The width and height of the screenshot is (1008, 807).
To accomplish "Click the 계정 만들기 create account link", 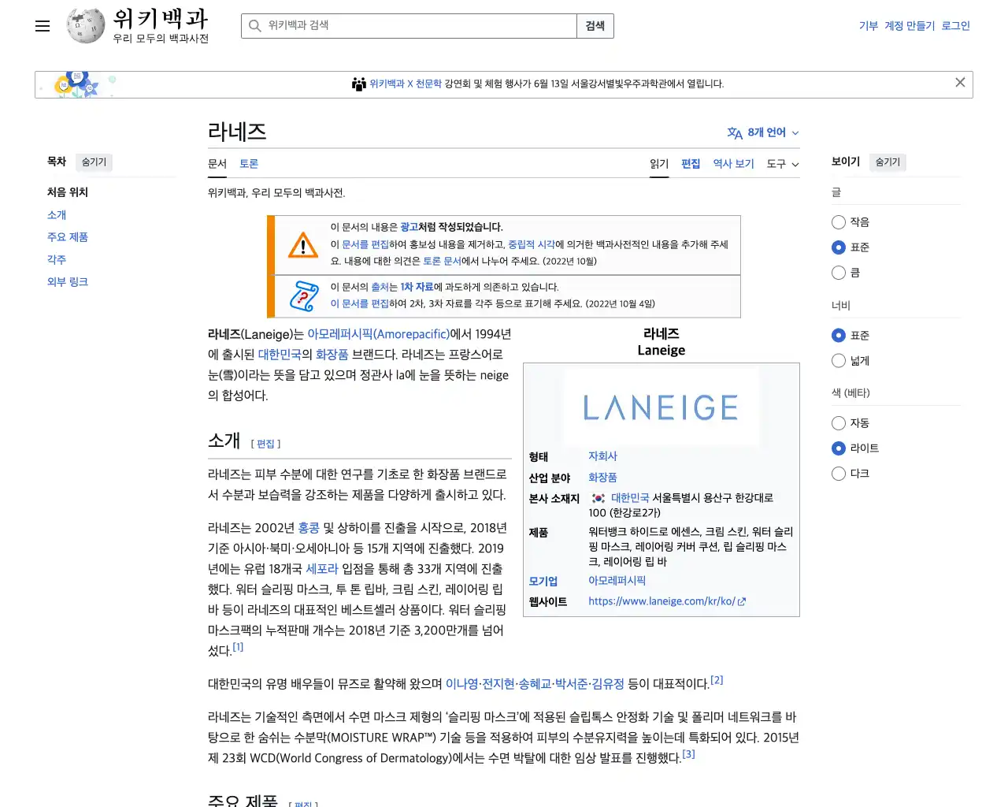I will 910,26.
